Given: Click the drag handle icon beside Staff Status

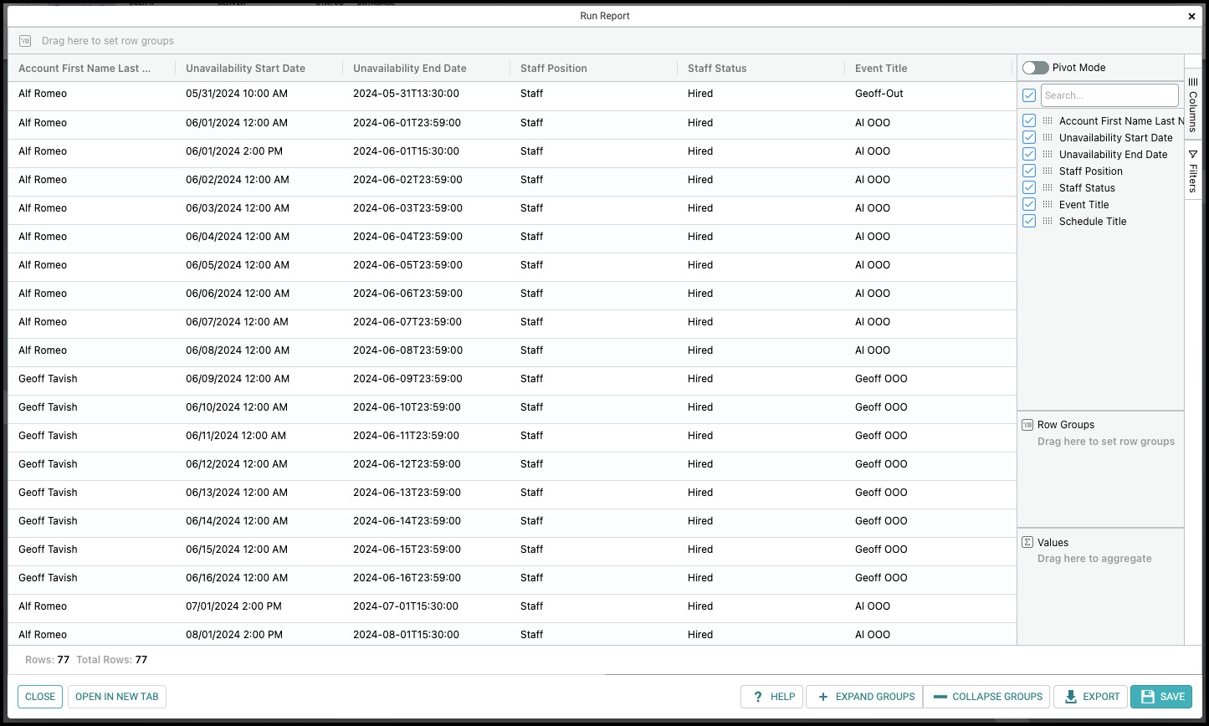Looking at the screenshot, I should (x=1048, y=187).
